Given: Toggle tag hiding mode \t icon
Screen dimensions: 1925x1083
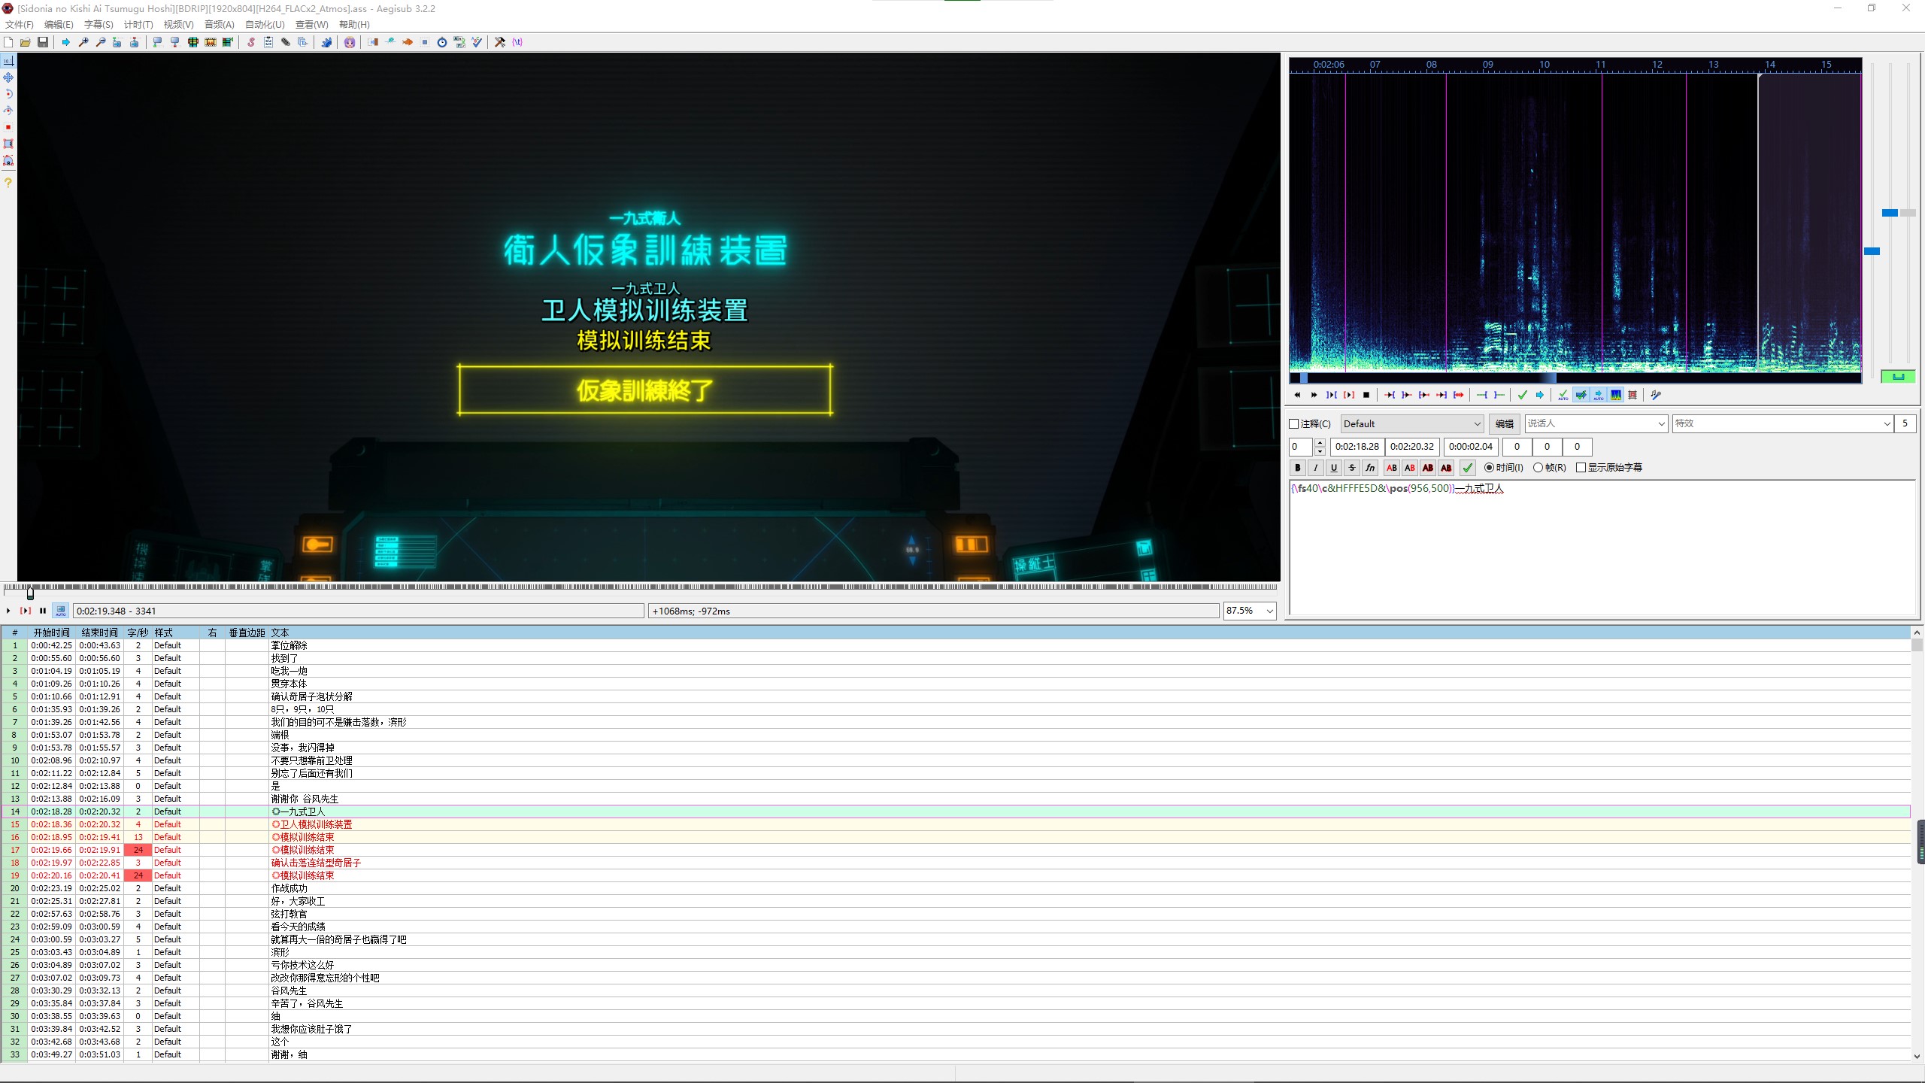Looking at the screenshot, I should point(517,42).
